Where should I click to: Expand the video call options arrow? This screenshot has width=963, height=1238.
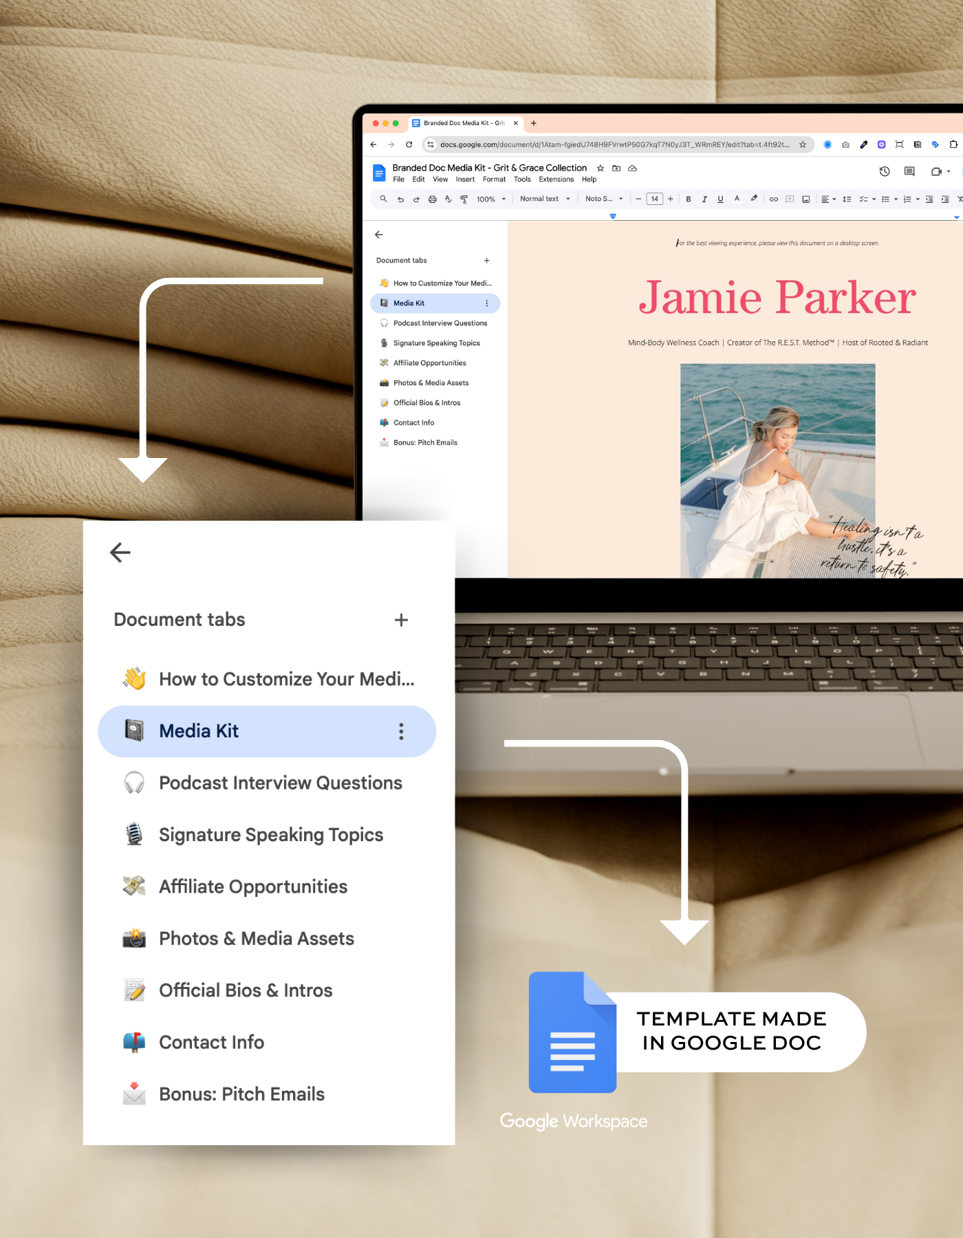click(949, 171)
